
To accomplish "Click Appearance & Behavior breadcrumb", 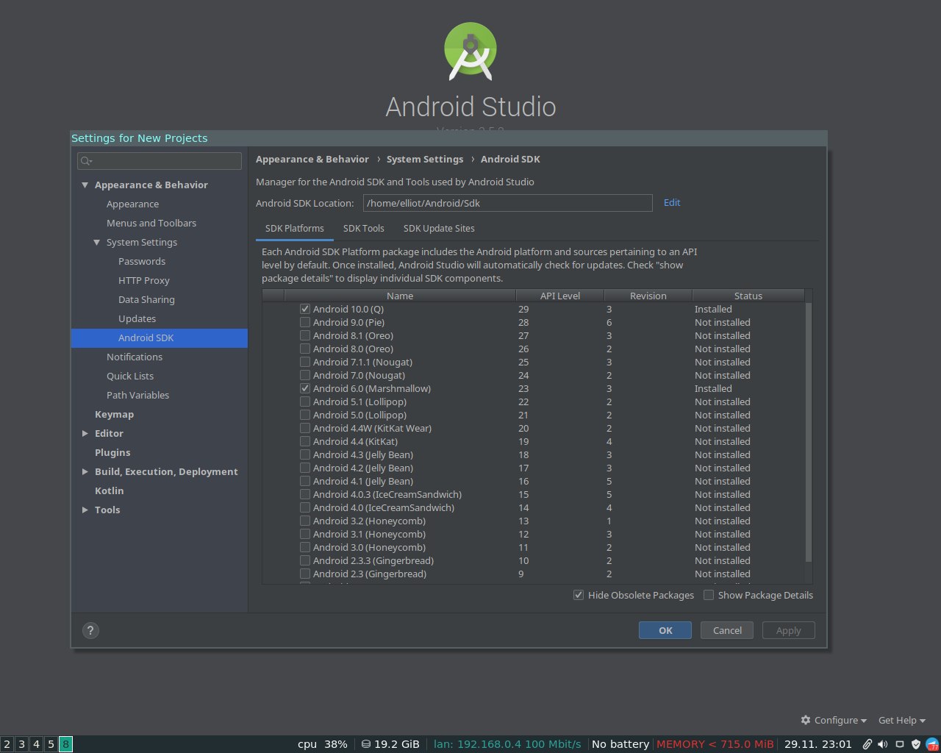I will [x=312, y=160].
